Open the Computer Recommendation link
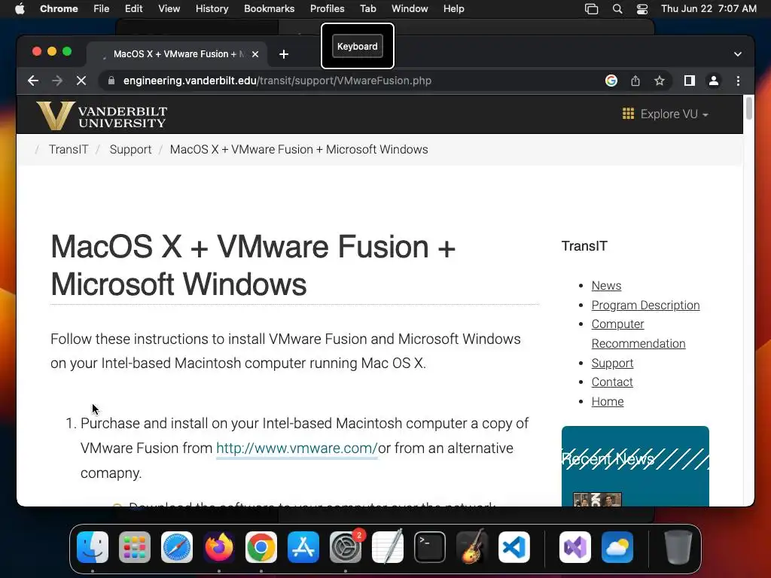 click(x=638, y=333)
